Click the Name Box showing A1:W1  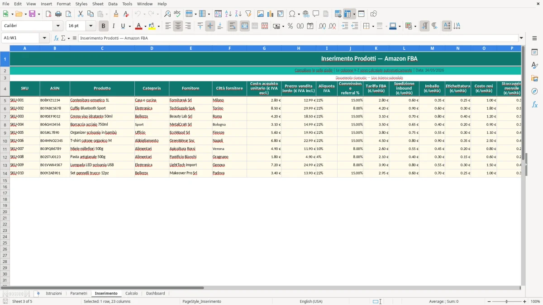(21, 38)
